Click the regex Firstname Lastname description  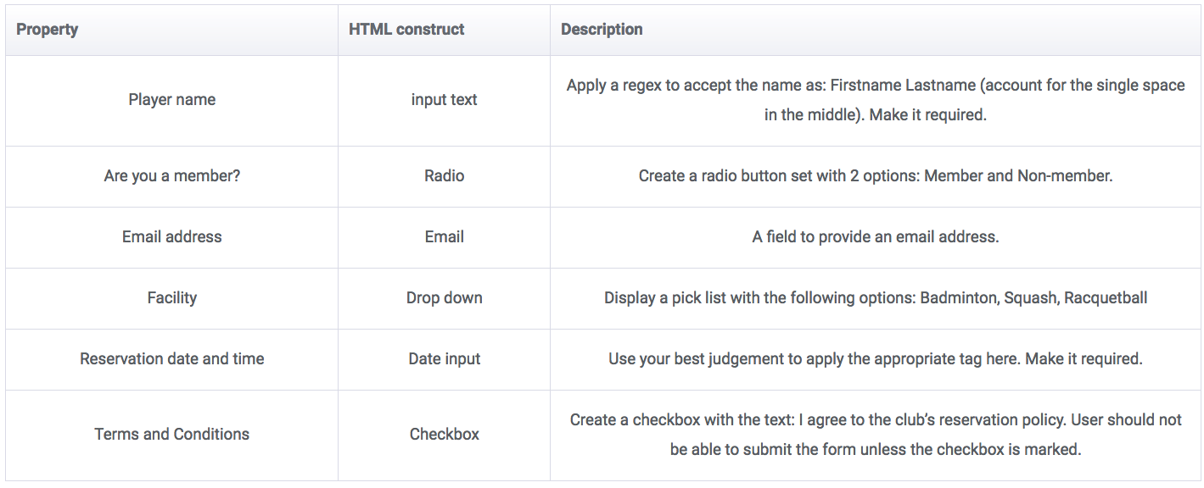coord(875,100)
